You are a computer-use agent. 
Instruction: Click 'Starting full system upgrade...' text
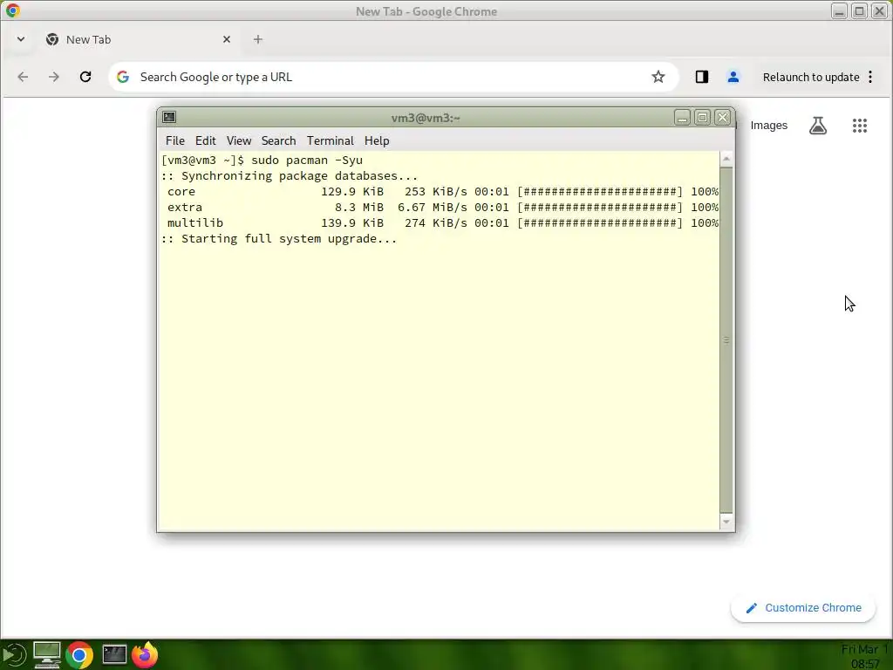click(x=290, y=239)
